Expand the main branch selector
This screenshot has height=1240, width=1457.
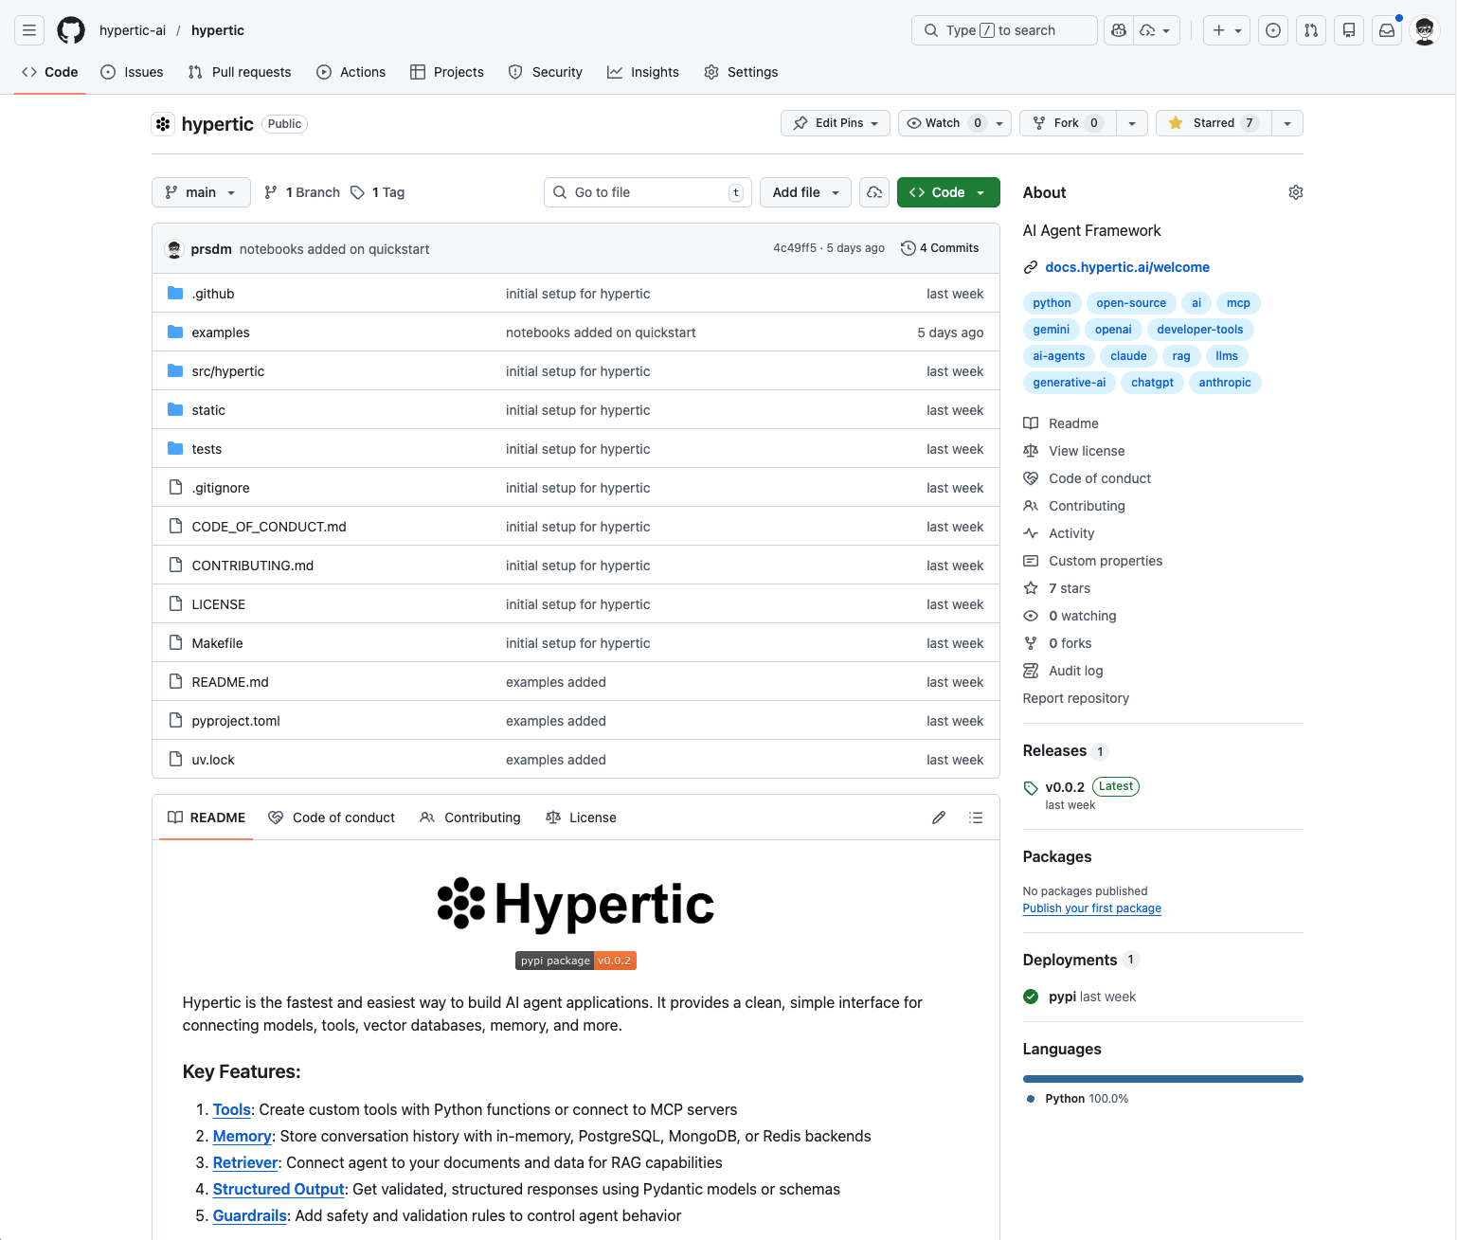(201, 191)
